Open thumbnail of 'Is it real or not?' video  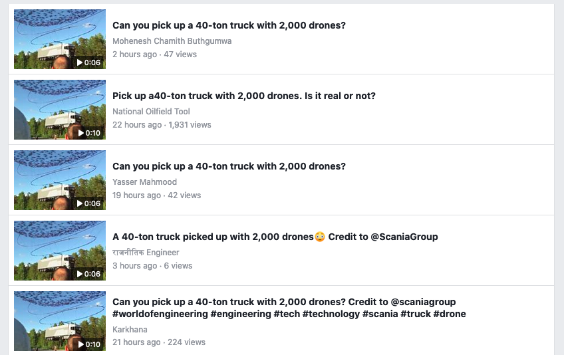point(60,110)
